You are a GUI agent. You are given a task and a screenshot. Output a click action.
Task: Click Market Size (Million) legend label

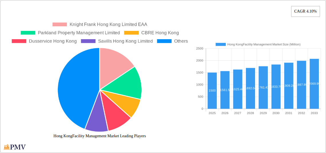[x=264, y=45]
